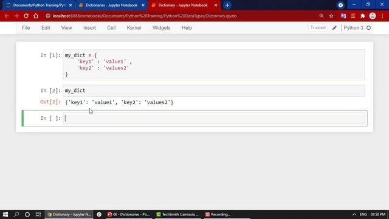Click the ENG language indicator

pos(363,214)
